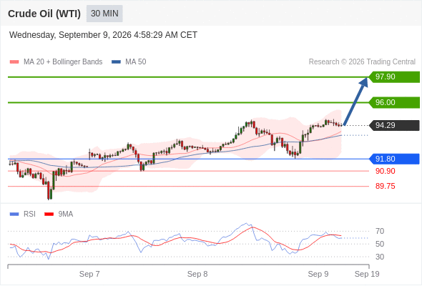The height and width of the screenshot is (286, 422).
Task: Click the pink MA 20 Bollinger legend swatch
Action: [x=14, y=62]
